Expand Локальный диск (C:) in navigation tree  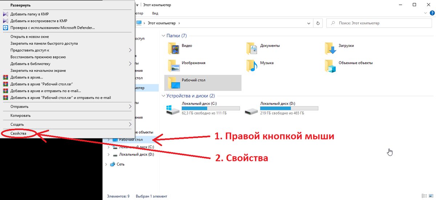point(108,147)
